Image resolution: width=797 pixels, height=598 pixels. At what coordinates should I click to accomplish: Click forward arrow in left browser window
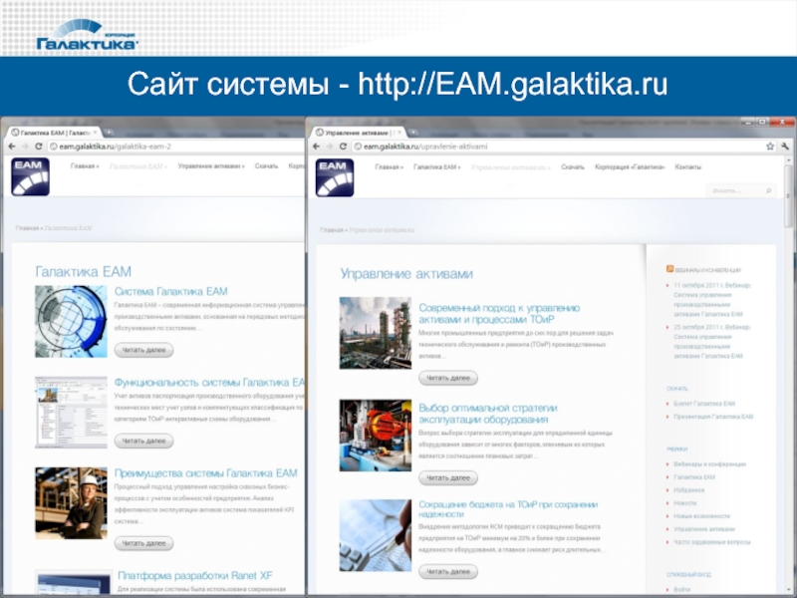(25, 147)
